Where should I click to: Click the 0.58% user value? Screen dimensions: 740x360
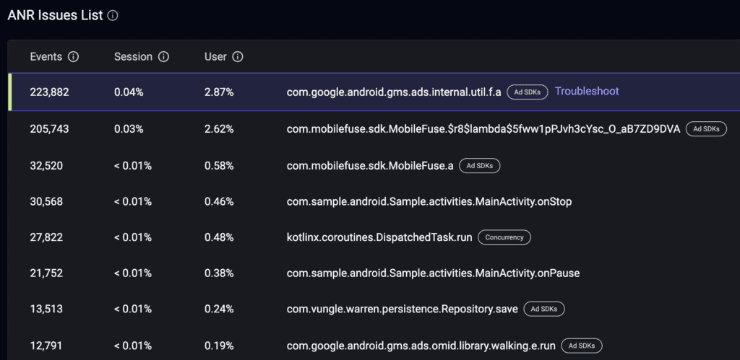click(219, 166)
